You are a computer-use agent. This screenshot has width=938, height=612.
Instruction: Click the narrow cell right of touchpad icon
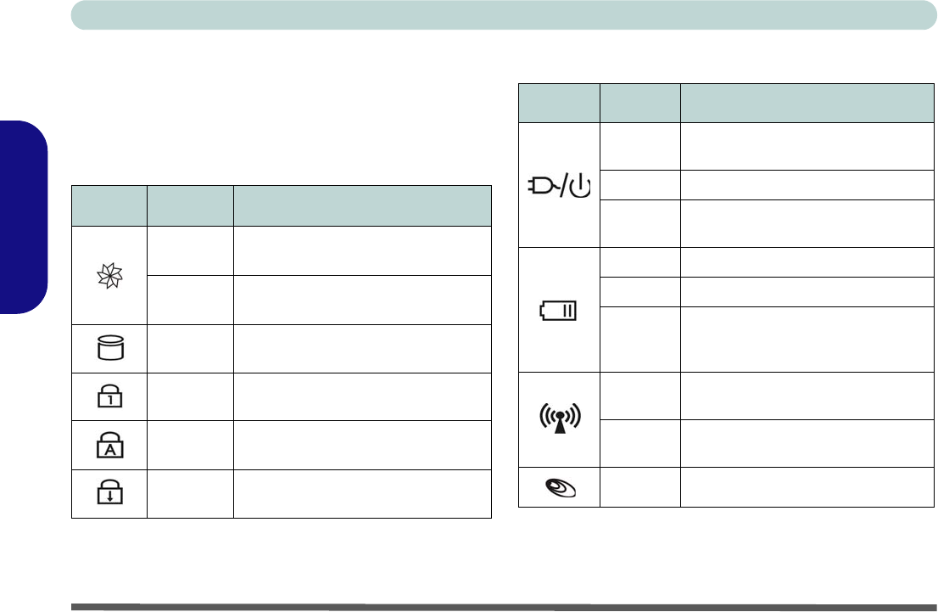pos(639,488)
